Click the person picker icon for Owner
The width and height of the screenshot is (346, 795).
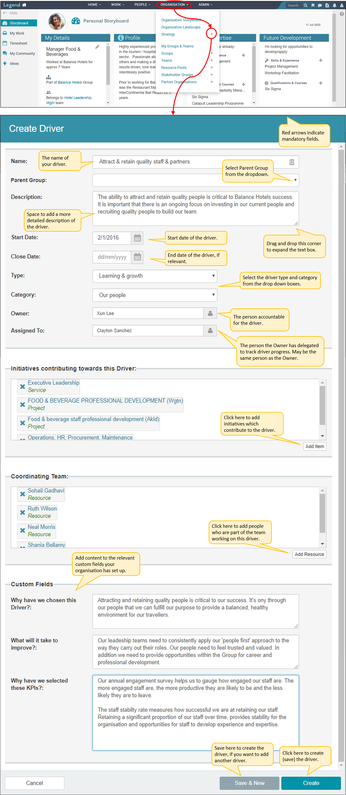coord(210,313)
